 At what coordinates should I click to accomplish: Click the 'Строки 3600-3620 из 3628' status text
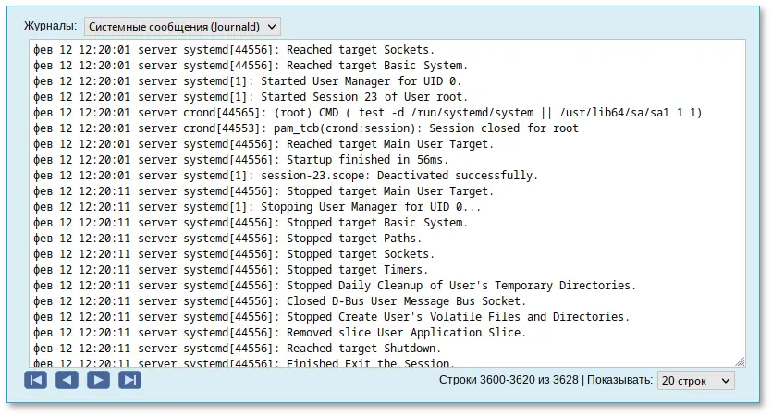coord(509,380)
